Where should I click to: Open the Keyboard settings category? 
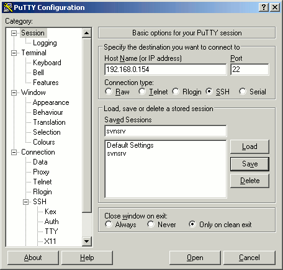(47, 63)
